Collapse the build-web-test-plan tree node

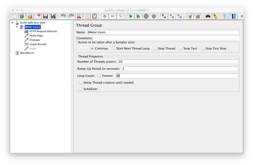point(12,23)
